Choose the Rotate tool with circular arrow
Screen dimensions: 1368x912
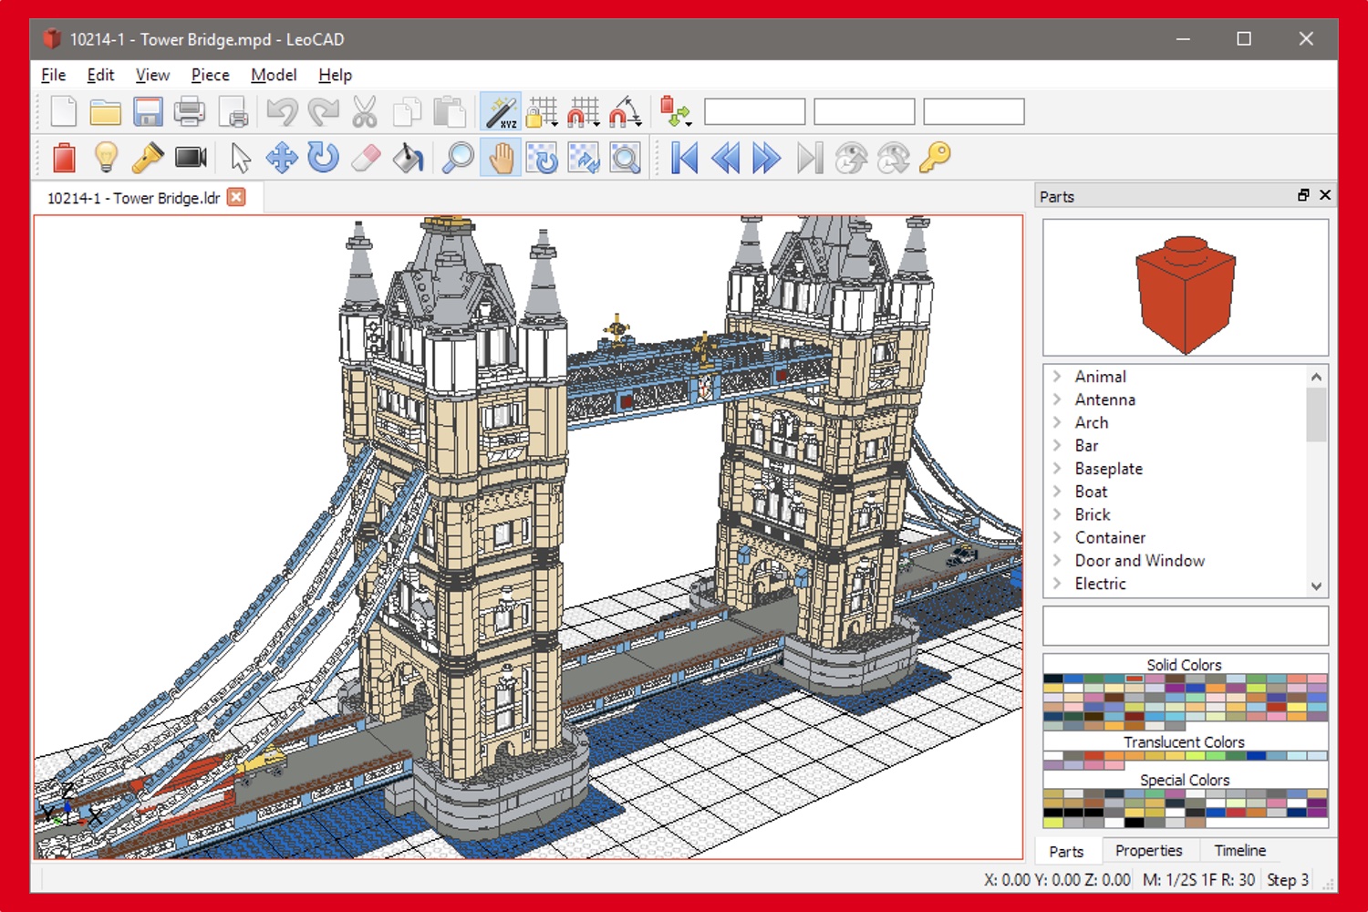[x=323, y=158]
